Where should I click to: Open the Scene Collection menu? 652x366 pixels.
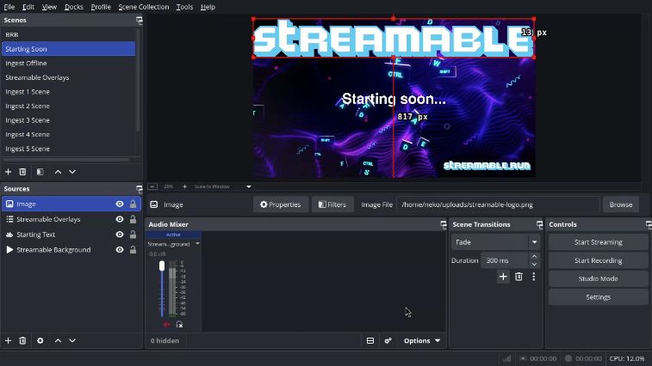click(x=144, y=7)
